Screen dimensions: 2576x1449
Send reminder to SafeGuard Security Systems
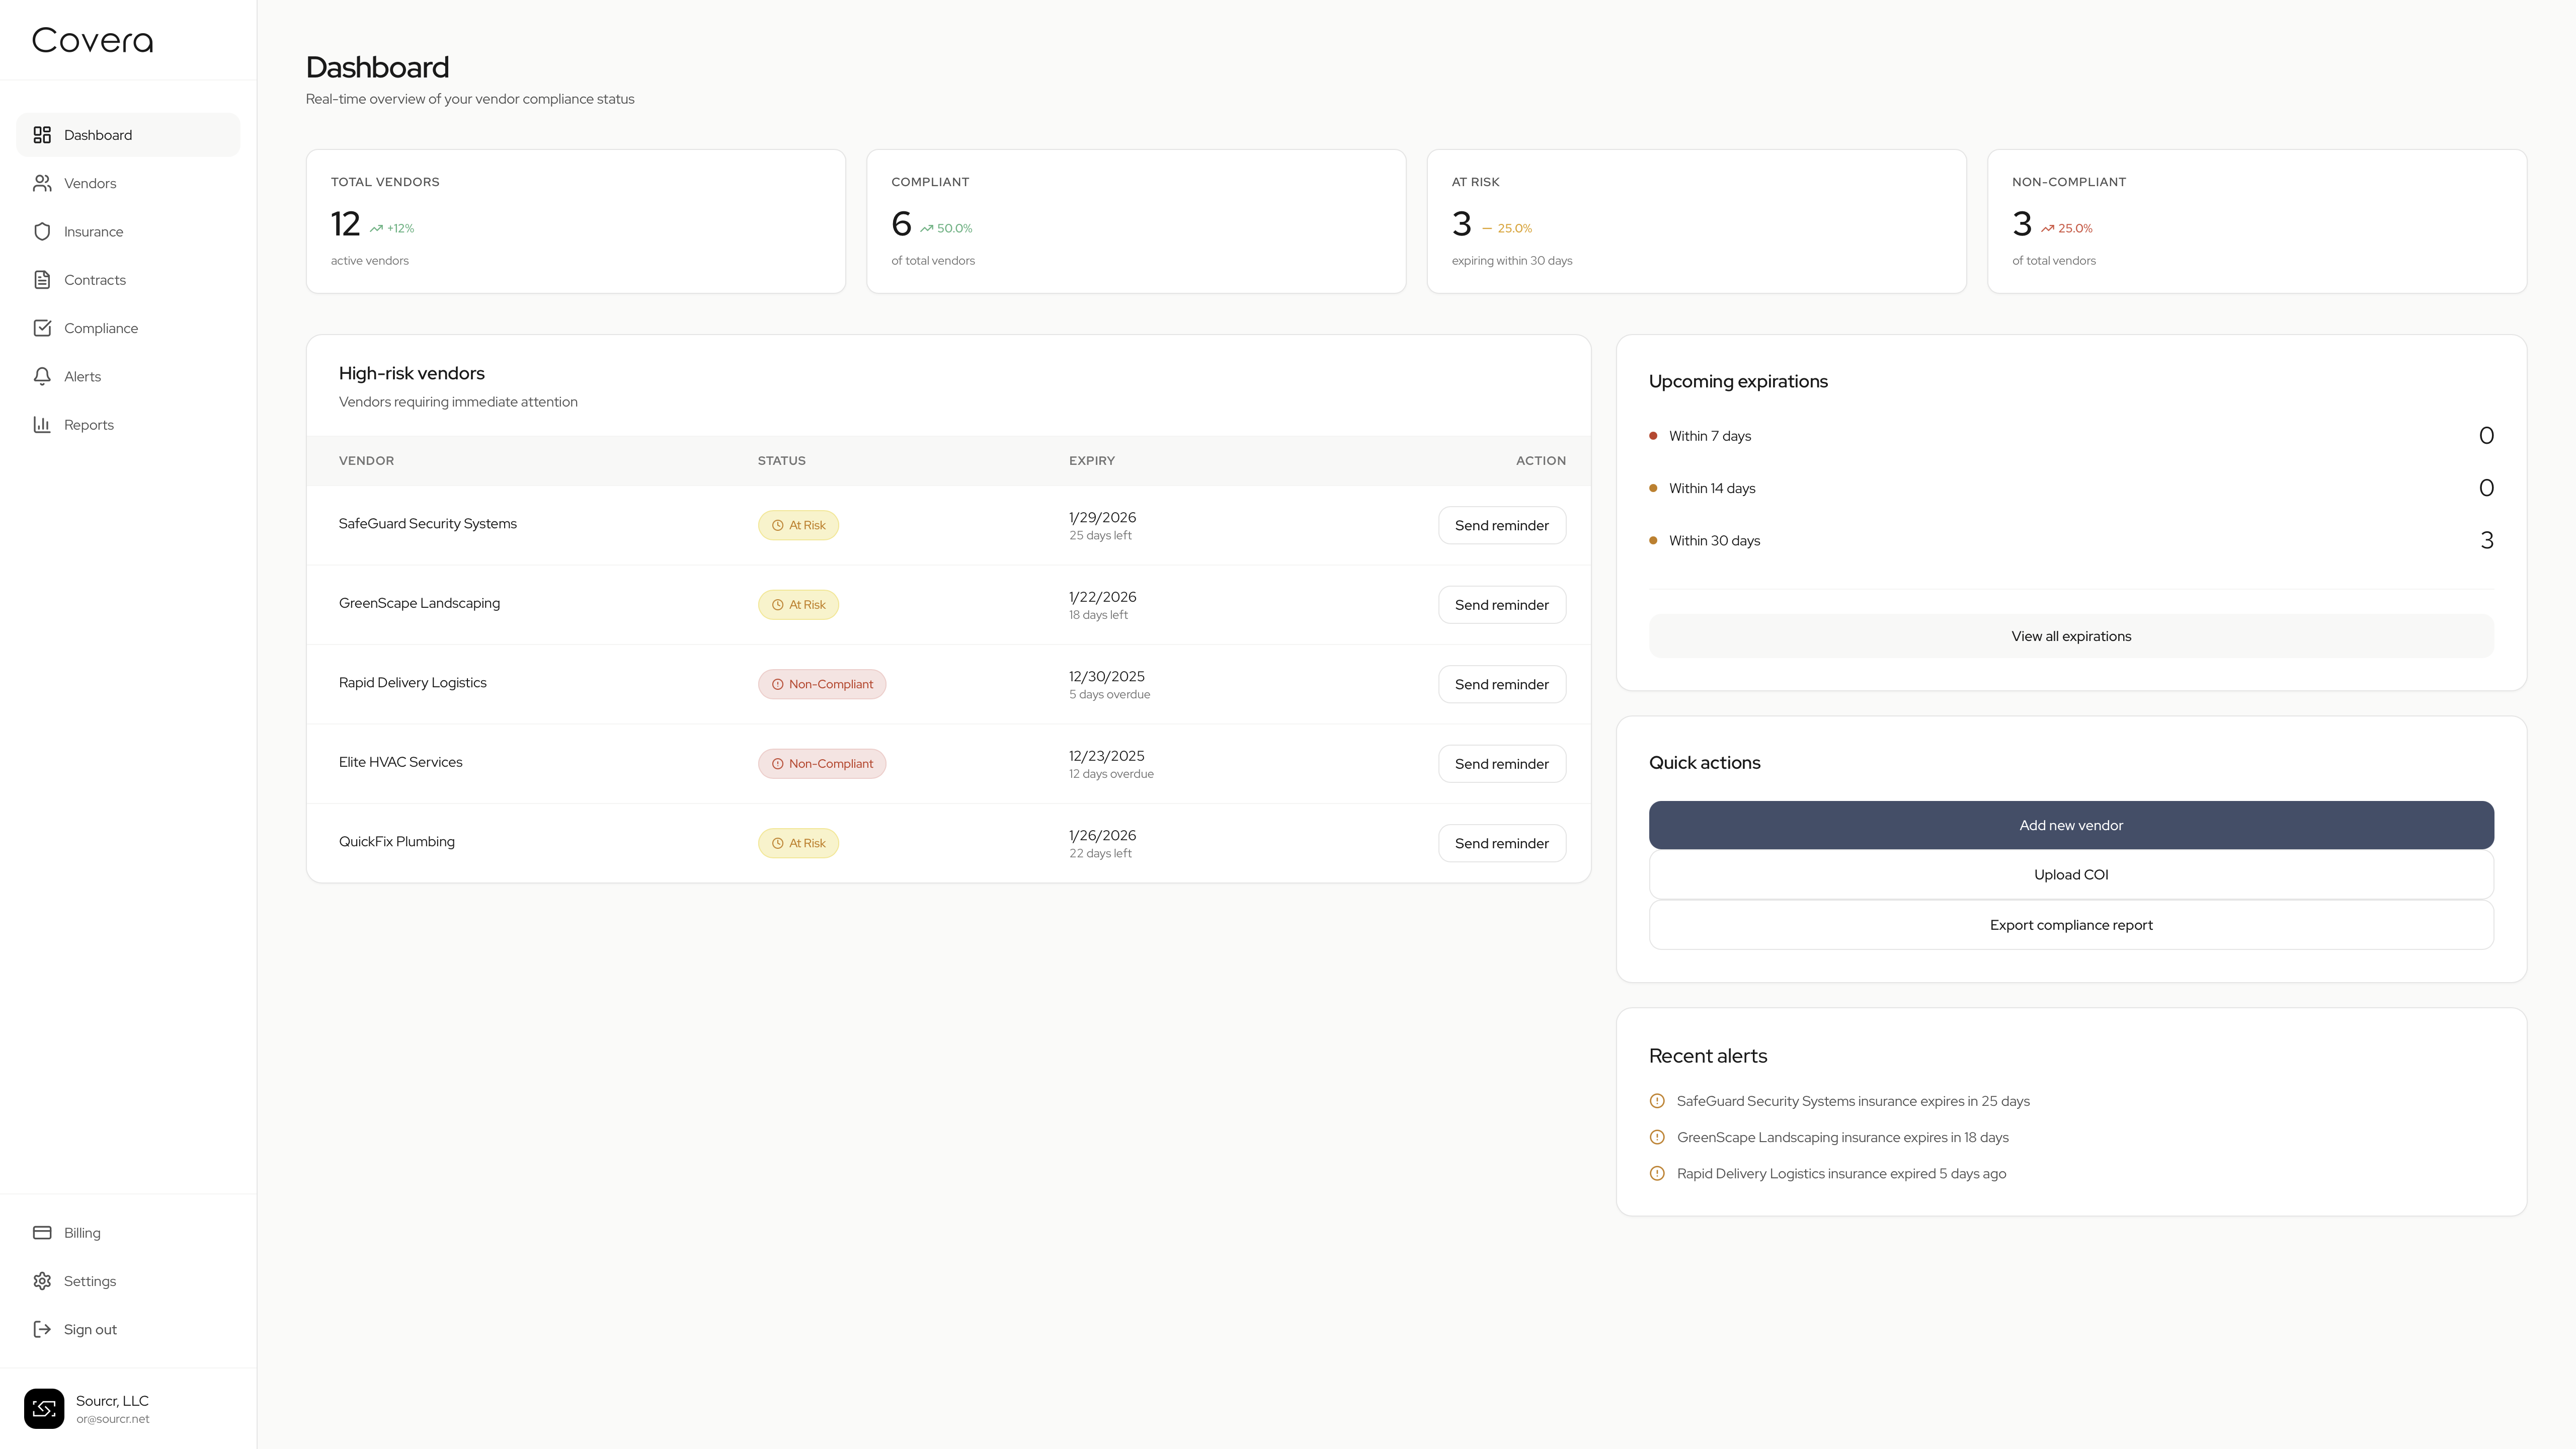point(1501,526)
